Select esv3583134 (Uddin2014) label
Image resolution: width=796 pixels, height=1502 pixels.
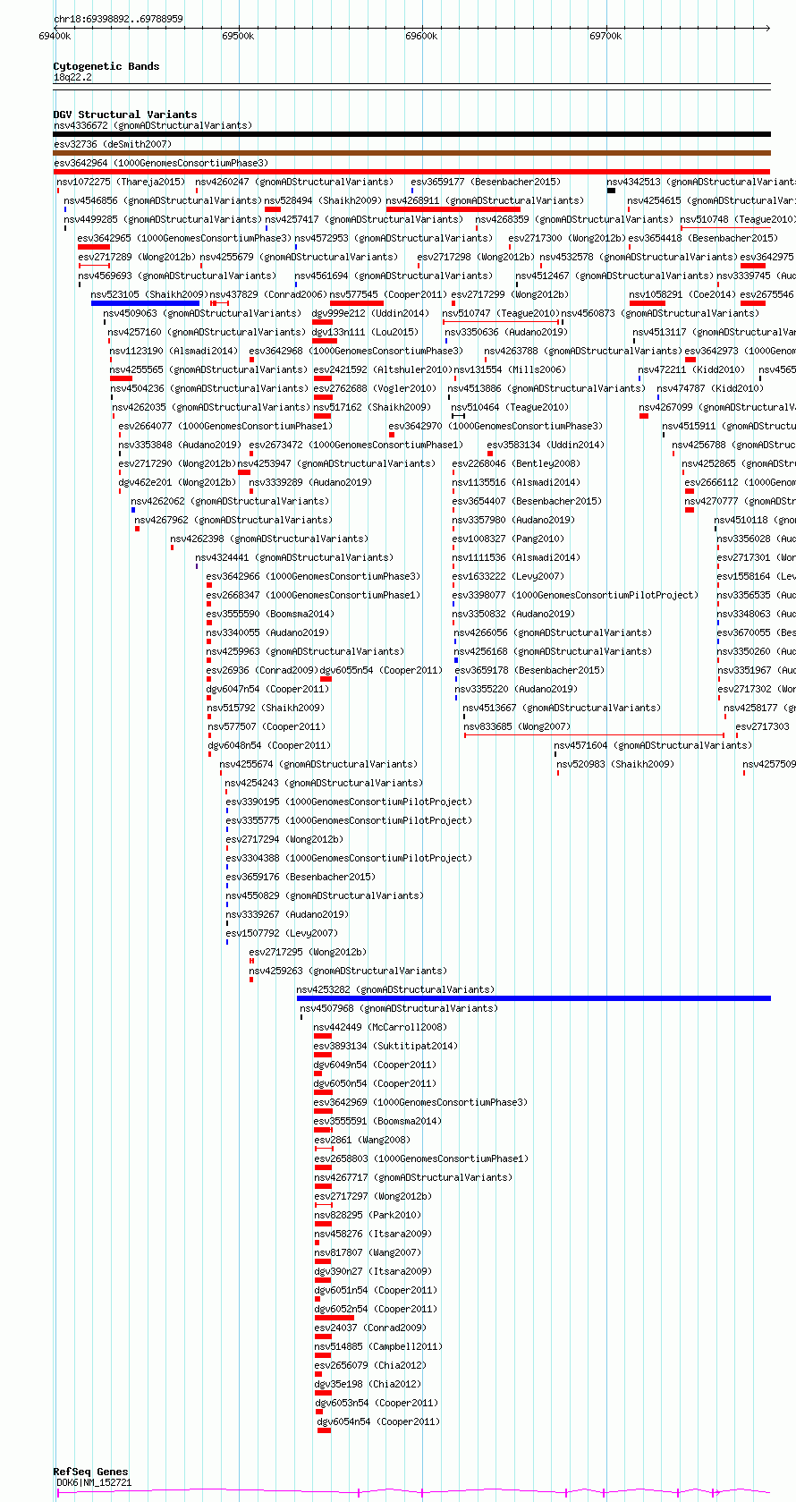point(546,445)
